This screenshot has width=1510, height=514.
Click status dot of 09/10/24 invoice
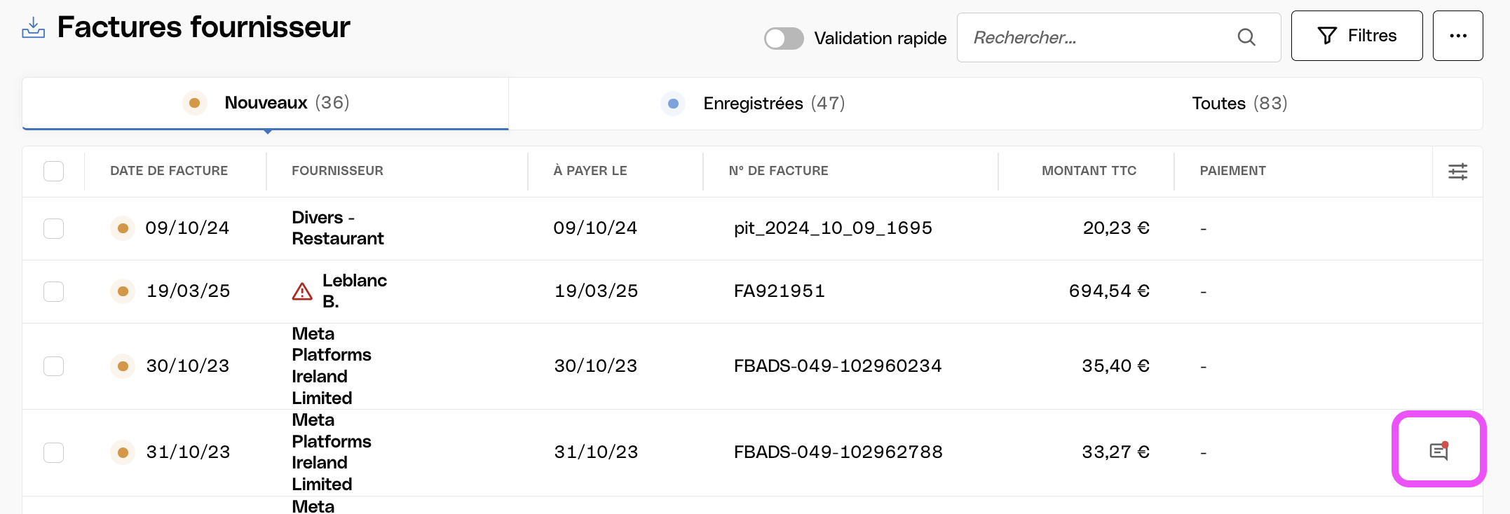(123, 228)
